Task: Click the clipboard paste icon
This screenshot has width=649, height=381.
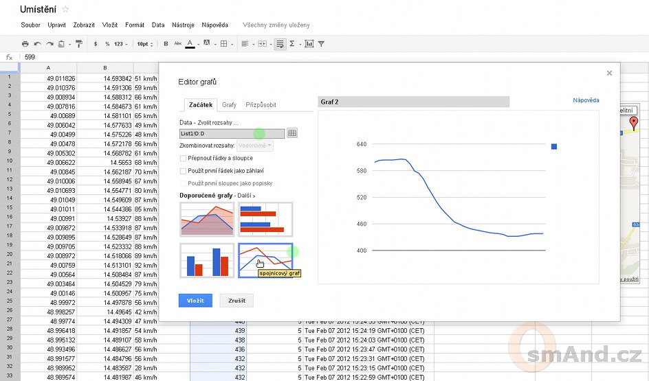Action: click(x=61, y=44)
